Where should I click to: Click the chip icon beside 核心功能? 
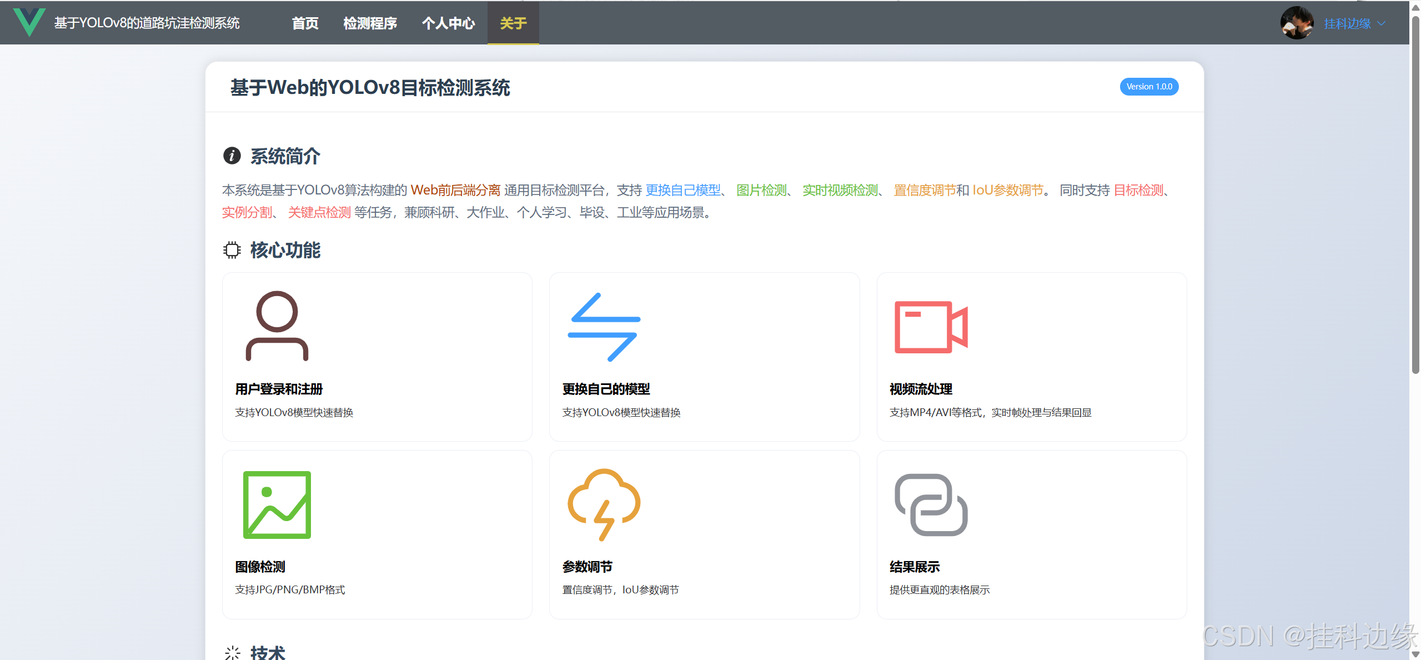click(x=232, y=250)
